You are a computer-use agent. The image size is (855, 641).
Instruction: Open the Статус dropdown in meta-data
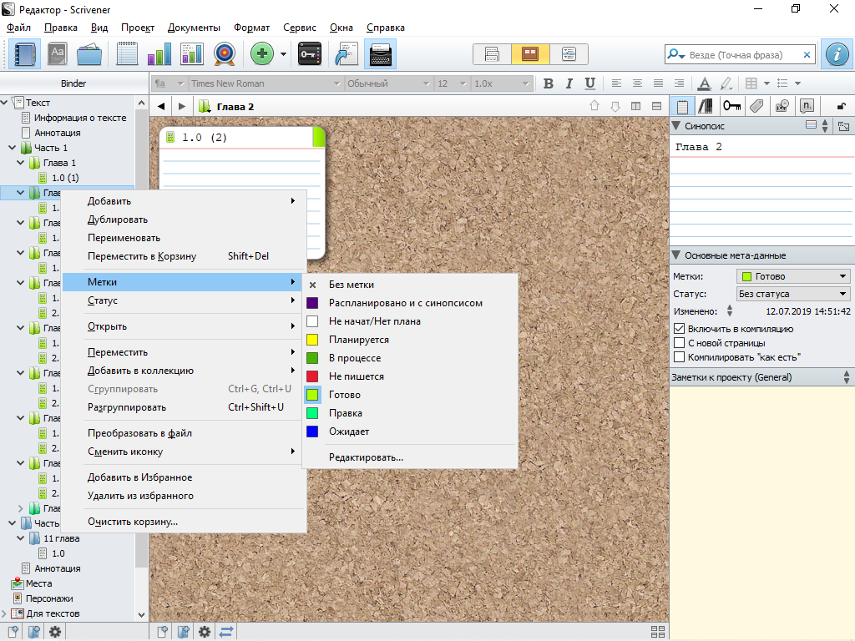click(x=792, y=294)
